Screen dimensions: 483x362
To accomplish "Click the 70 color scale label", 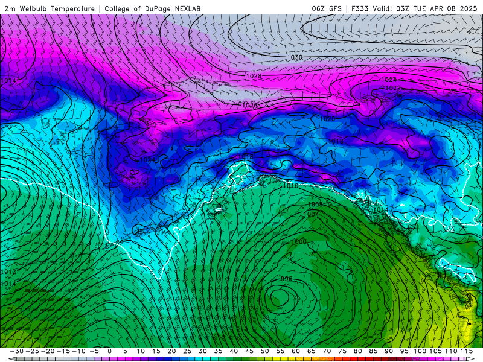I will [x=327, y=351].
